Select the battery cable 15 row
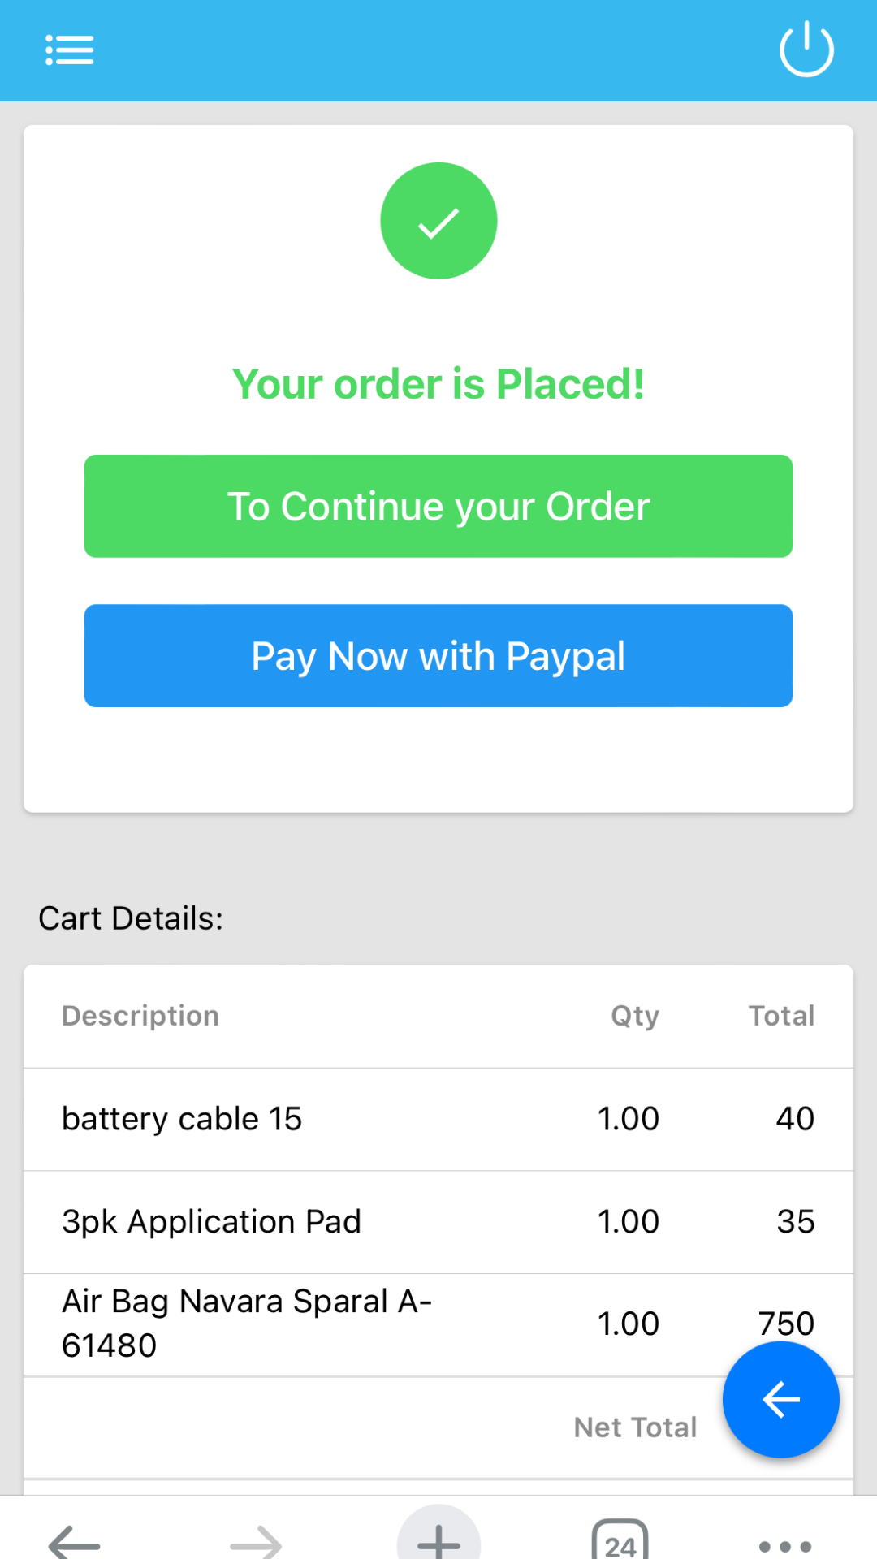The width and height of the screenshot is (877, 1559). point(182,1119)
